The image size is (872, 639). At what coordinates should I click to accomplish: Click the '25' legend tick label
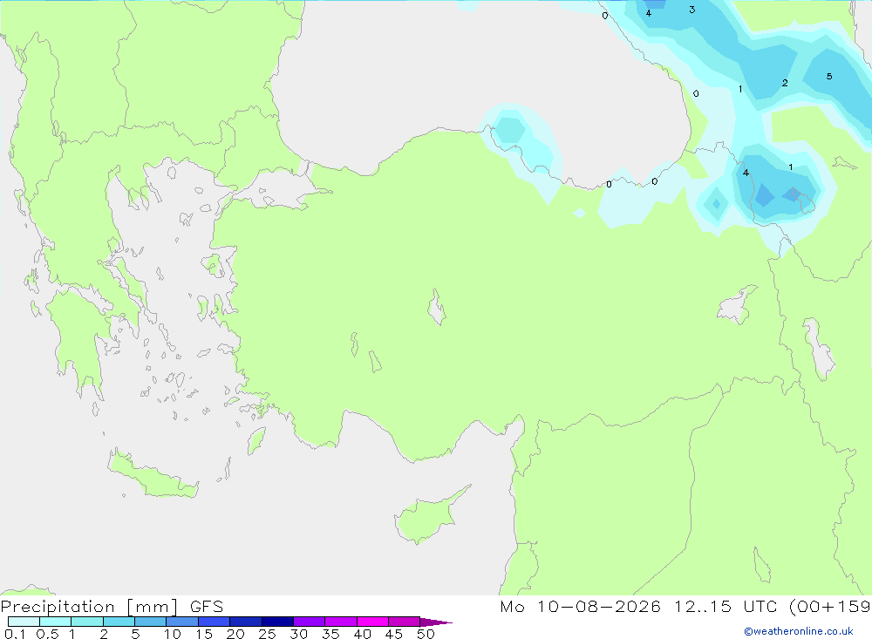268,634
